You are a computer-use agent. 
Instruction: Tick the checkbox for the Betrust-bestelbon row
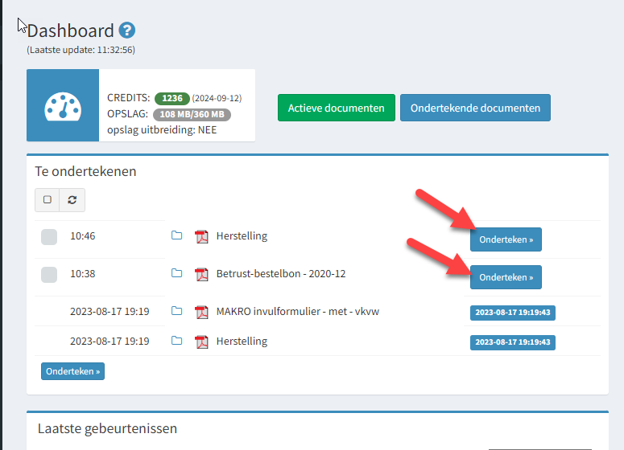pos(49,275)
